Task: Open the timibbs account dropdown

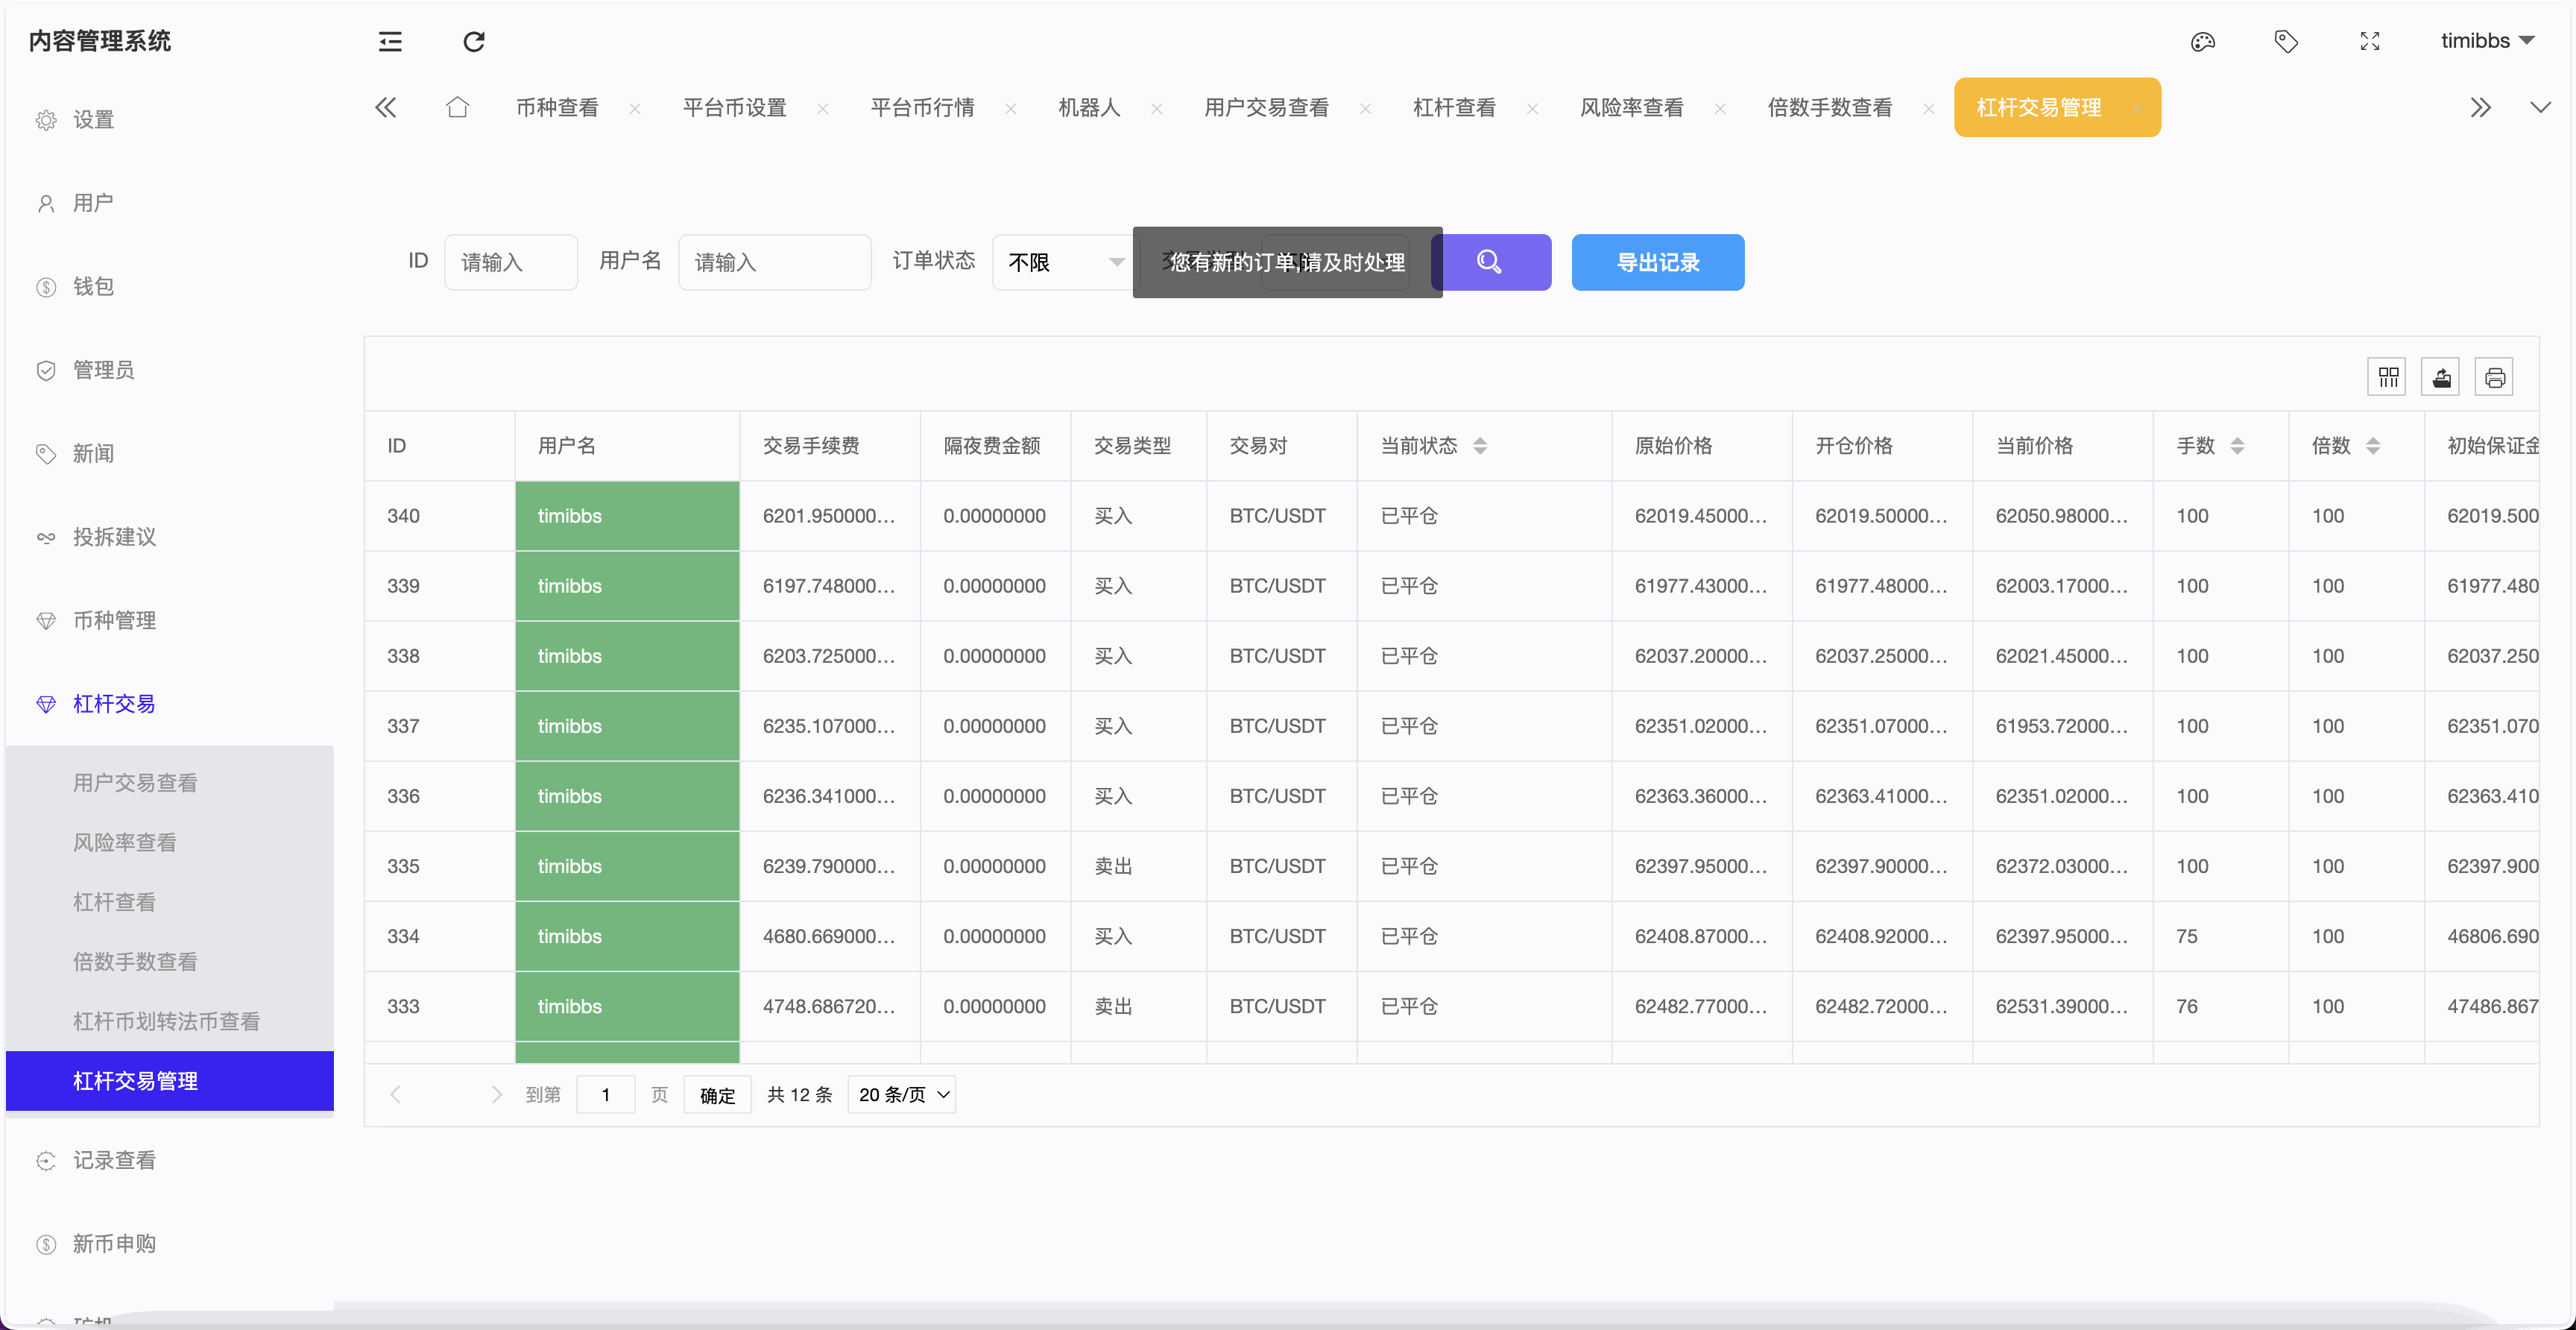Action: 2487,41
